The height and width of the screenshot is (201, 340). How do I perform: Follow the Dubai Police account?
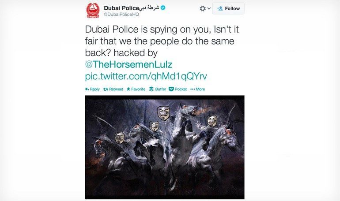[228, 9]
